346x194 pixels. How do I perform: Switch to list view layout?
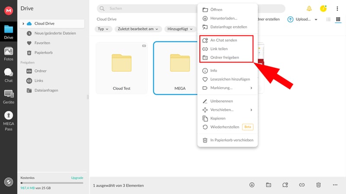328,19
